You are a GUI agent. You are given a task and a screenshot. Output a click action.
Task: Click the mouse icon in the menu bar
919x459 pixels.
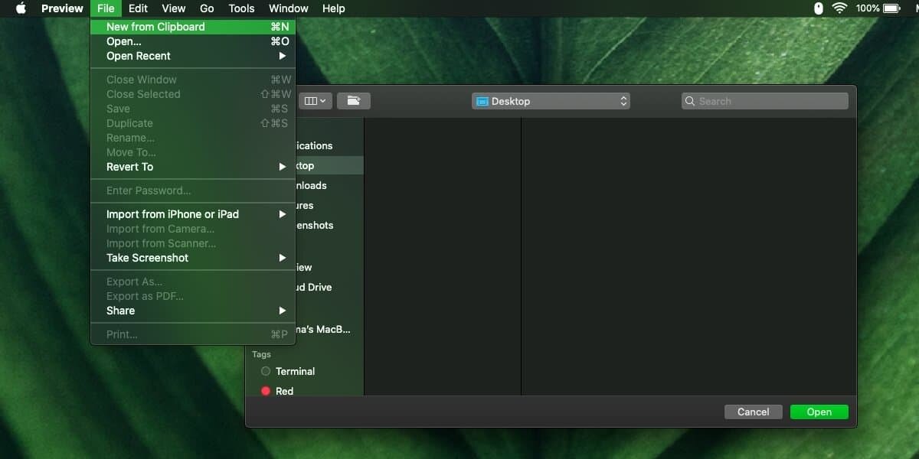tap(818, 8)
